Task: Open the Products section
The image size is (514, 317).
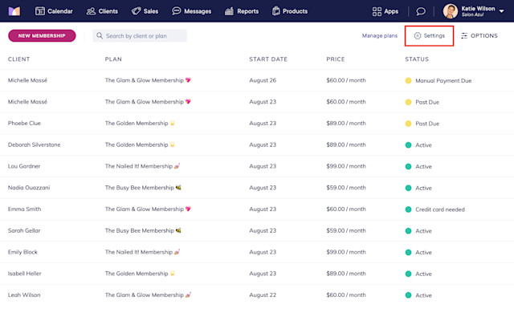Action: [290, 11]
